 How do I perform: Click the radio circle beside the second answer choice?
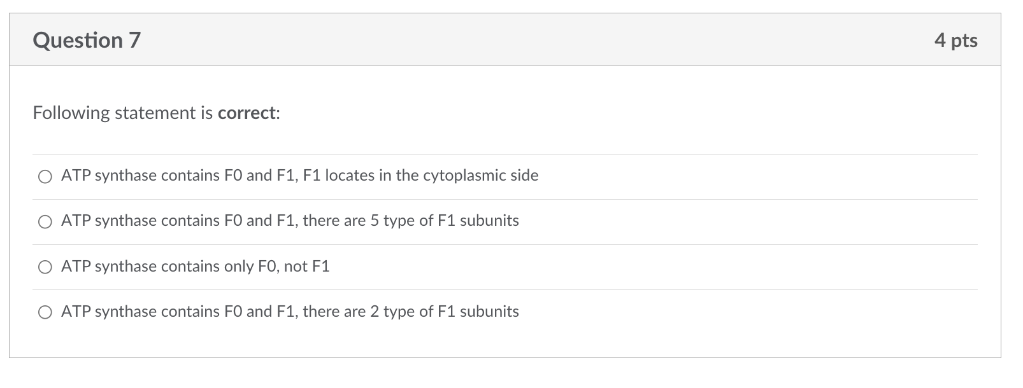(45, 221)
